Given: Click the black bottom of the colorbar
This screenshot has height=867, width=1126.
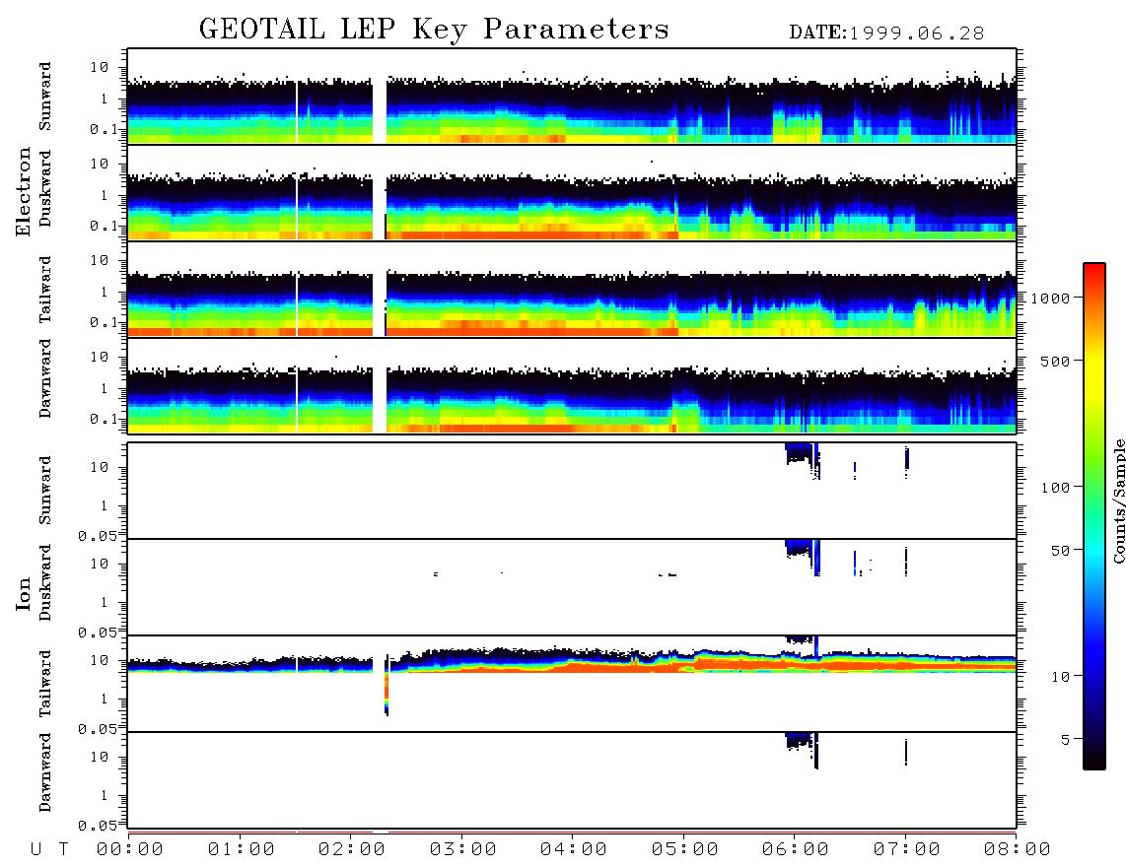Looking at the screenshot, I should [x=1094, y=758].
